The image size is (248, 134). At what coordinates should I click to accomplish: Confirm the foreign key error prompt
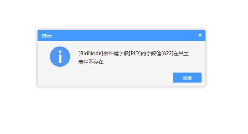(x=187, y=78)
